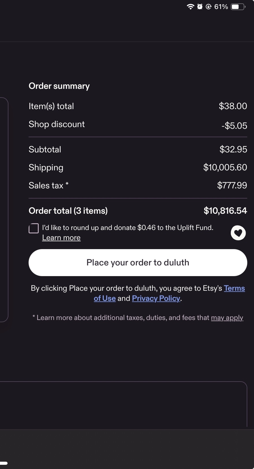
Task: Click the rotation lock status icon
Action: (208, 7)
